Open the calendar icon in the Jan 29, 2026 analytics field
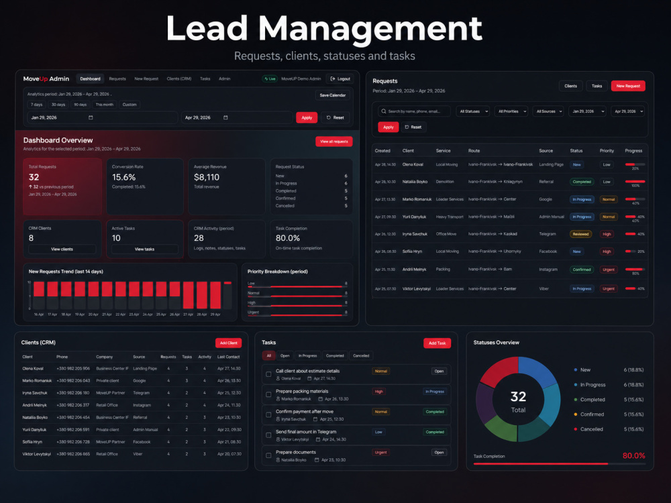671x503 pixels. click(x=91, y=117)
